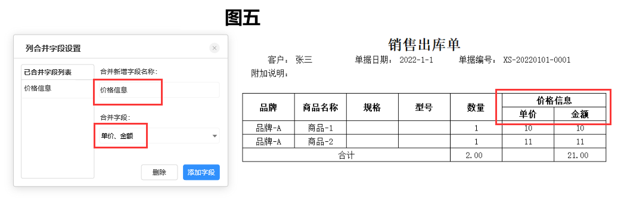The image size is (624, 217).
Task: Click the 规格 column header
Action: [372, 107]
